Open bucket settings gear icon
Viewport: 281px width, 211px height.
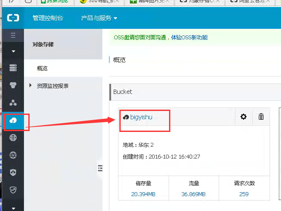point(244,117)
